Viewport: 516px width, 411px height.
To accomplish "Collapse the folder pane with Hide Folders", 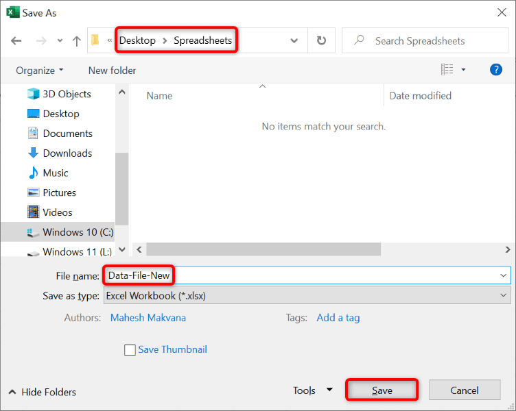I will point(43,393).
